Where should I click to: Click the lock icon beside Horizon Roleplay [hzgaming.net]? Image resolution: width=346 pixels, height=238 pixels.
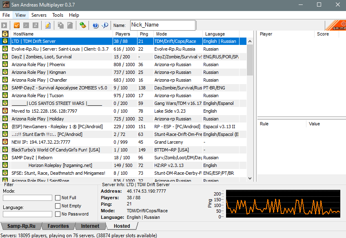[5, 165]
